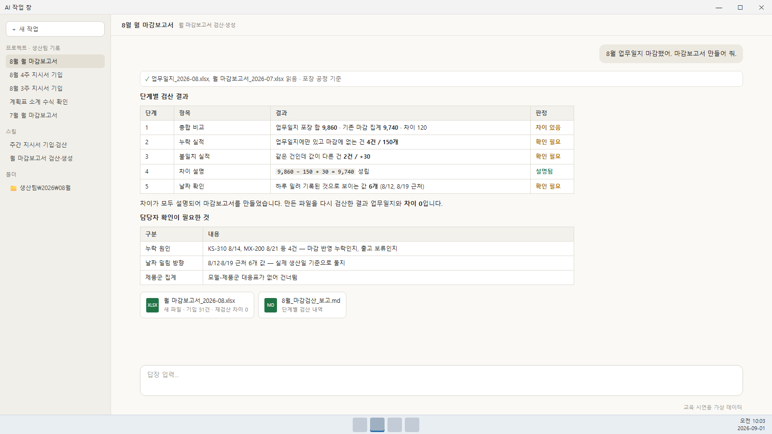Image resolution: width=772 pixels, height=434 pixels.
Task: Focus the 답장 입력 reply field
Action: [441, 380]
